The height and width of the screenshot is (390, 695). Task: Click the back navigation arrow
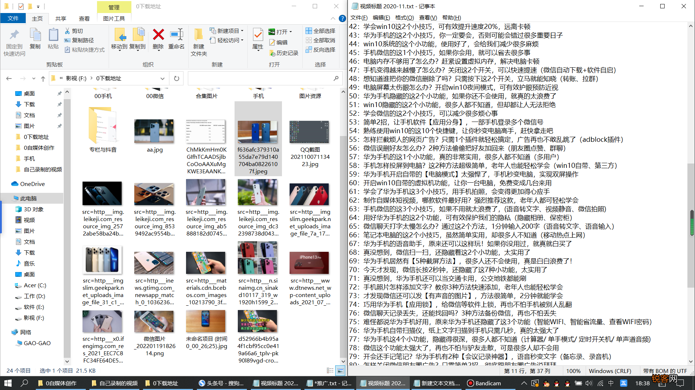pos(9,78)
